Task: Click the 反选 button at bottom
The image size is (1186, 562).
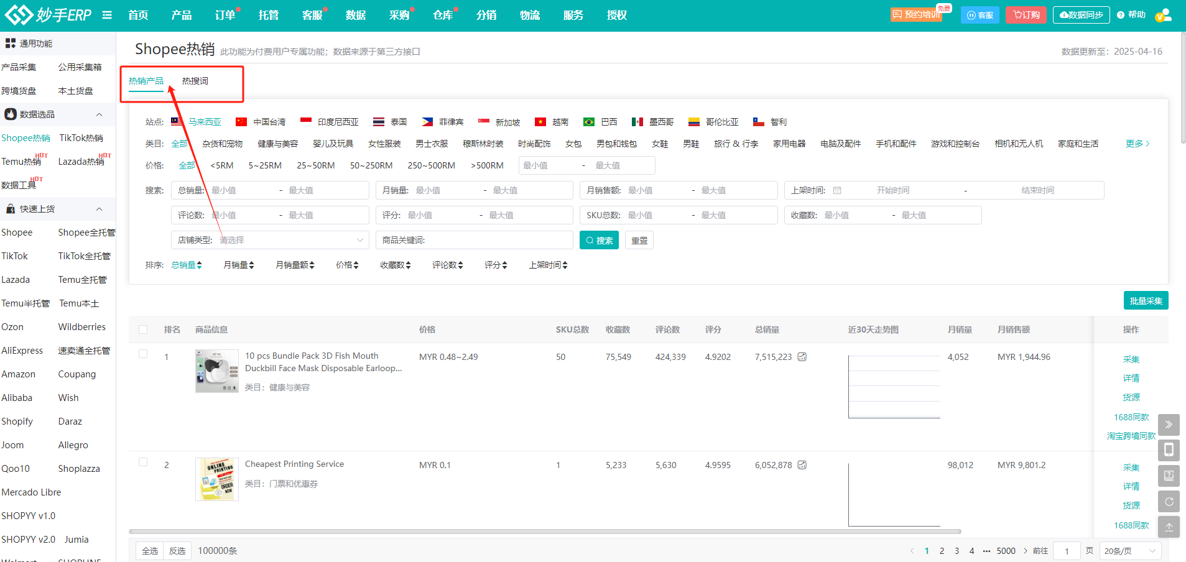Action: pos(177,551)
